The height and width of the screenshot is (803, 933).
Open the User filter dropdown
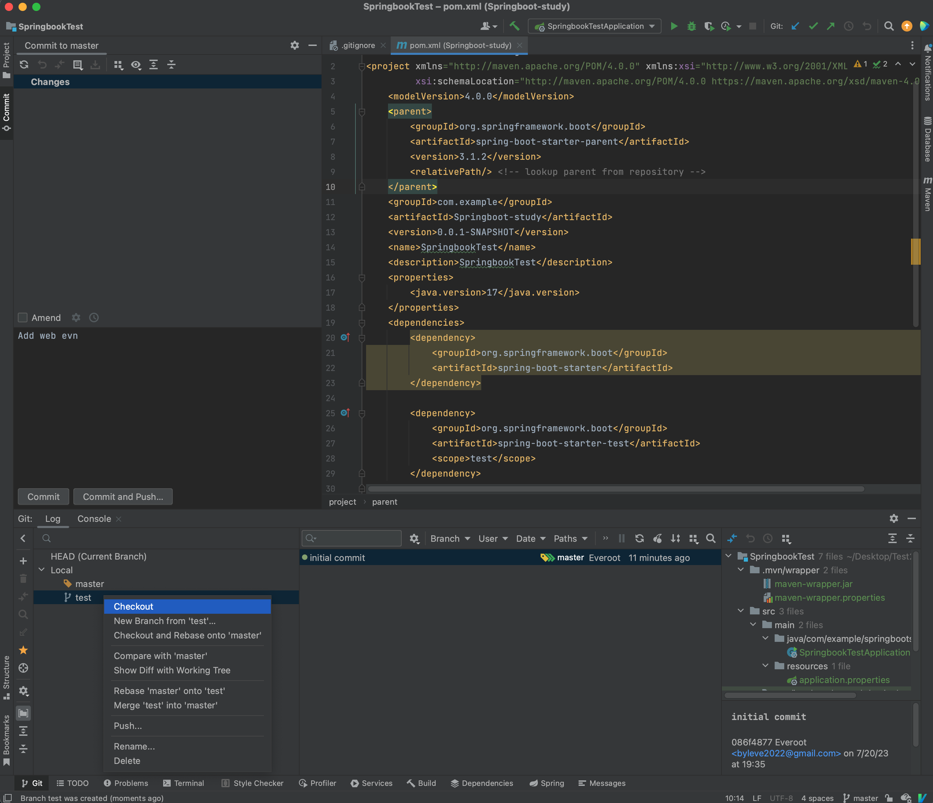pyautogui.click(x=493, y=539)
